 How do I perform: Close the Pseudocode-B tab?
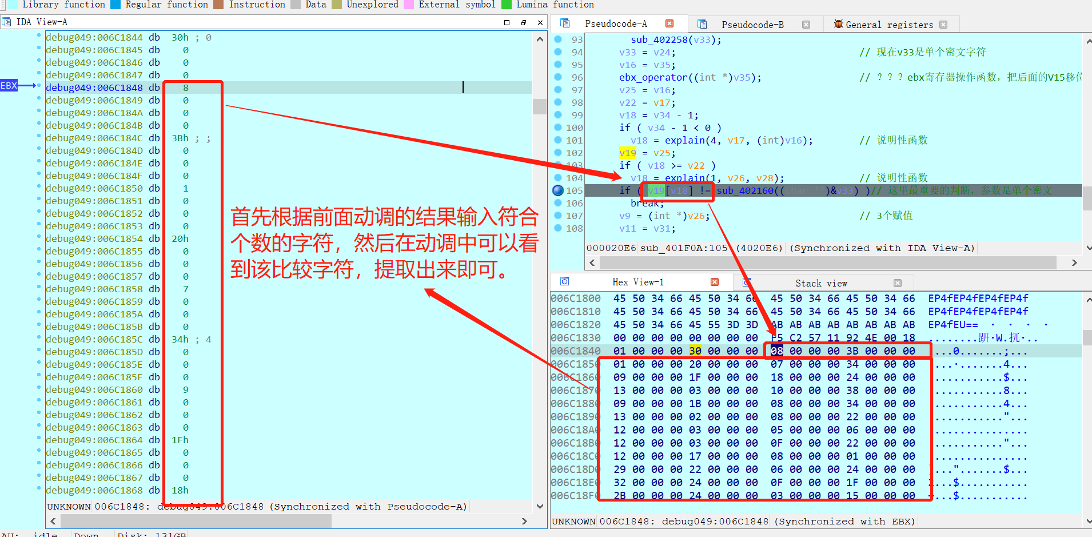(806, 25)
